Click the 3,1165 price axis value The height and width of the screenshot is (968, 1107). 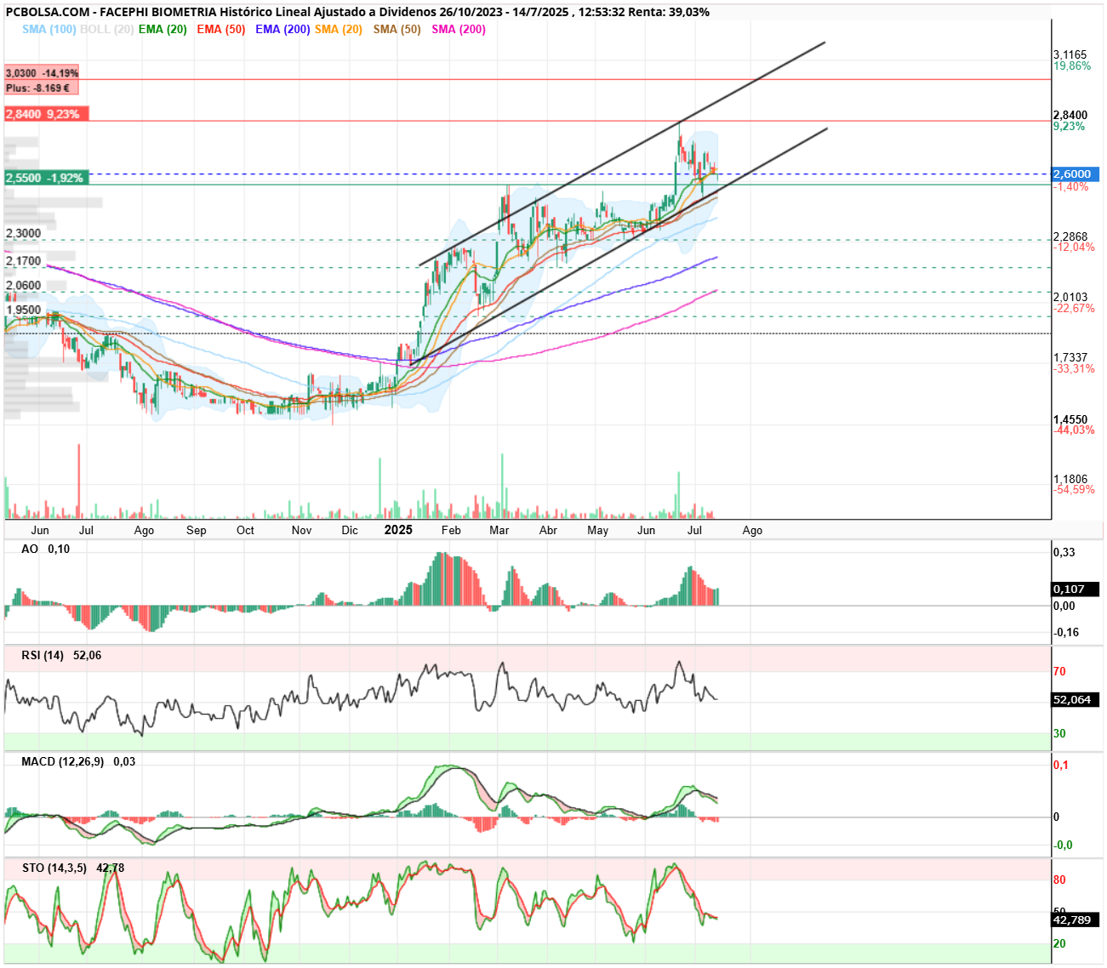[x=1070, y=54]
